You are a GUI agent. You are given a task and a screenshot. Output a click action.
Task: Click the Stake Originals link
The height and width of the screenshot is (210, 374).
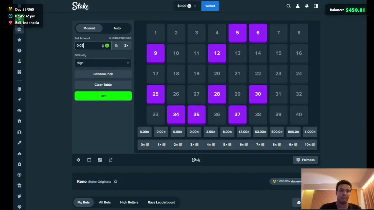coord(100,182)
